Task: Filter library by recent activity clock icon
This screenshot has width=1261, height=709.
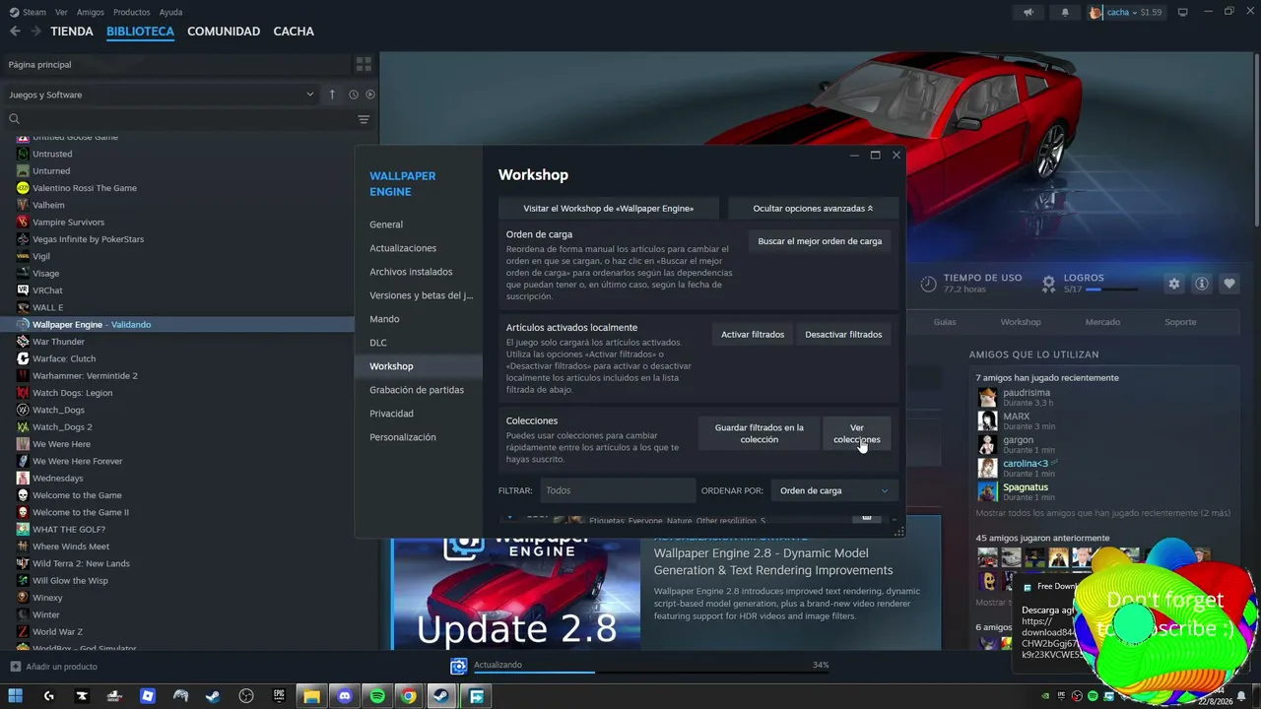Action: (x=353, y=95)
